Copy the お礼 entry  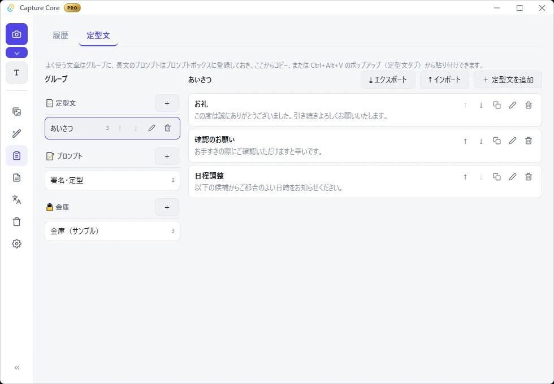pyautogui.click(x=497, y=105)
